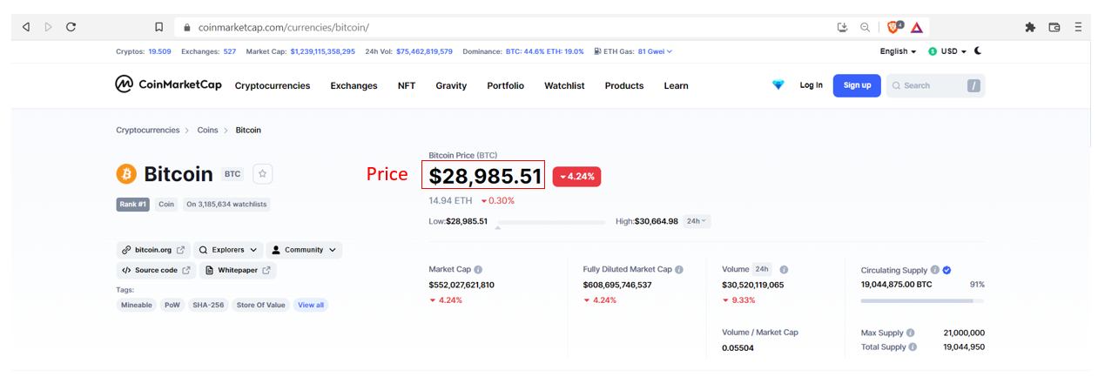
Task: Click the info icon beside Total Supply
Action: pos(912,347)
